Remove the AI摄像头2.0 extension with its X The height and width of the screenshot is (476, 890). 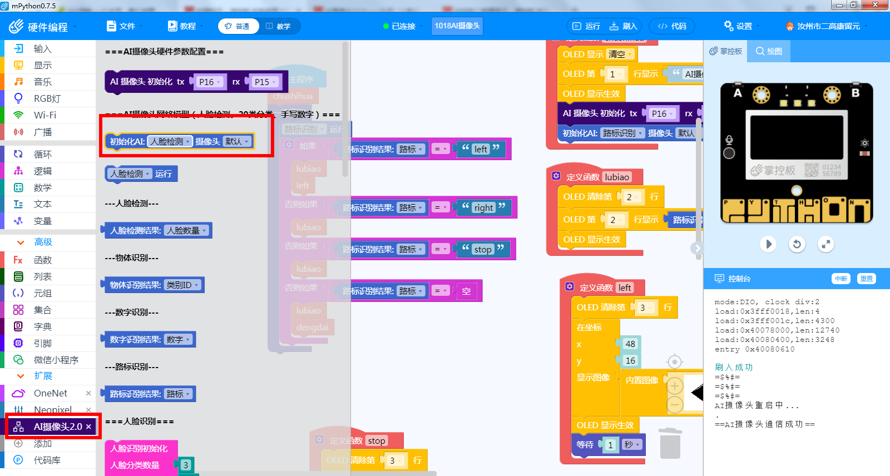(88, 427)
